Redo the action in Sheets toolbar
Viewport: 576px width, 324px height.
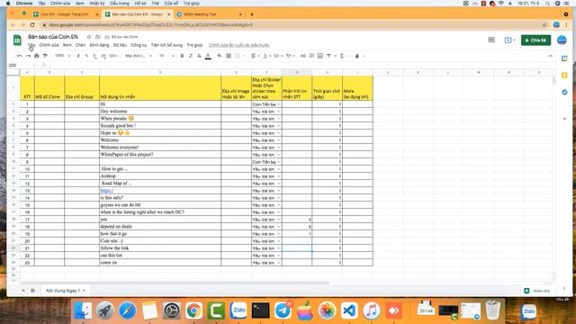pos(28,56)
